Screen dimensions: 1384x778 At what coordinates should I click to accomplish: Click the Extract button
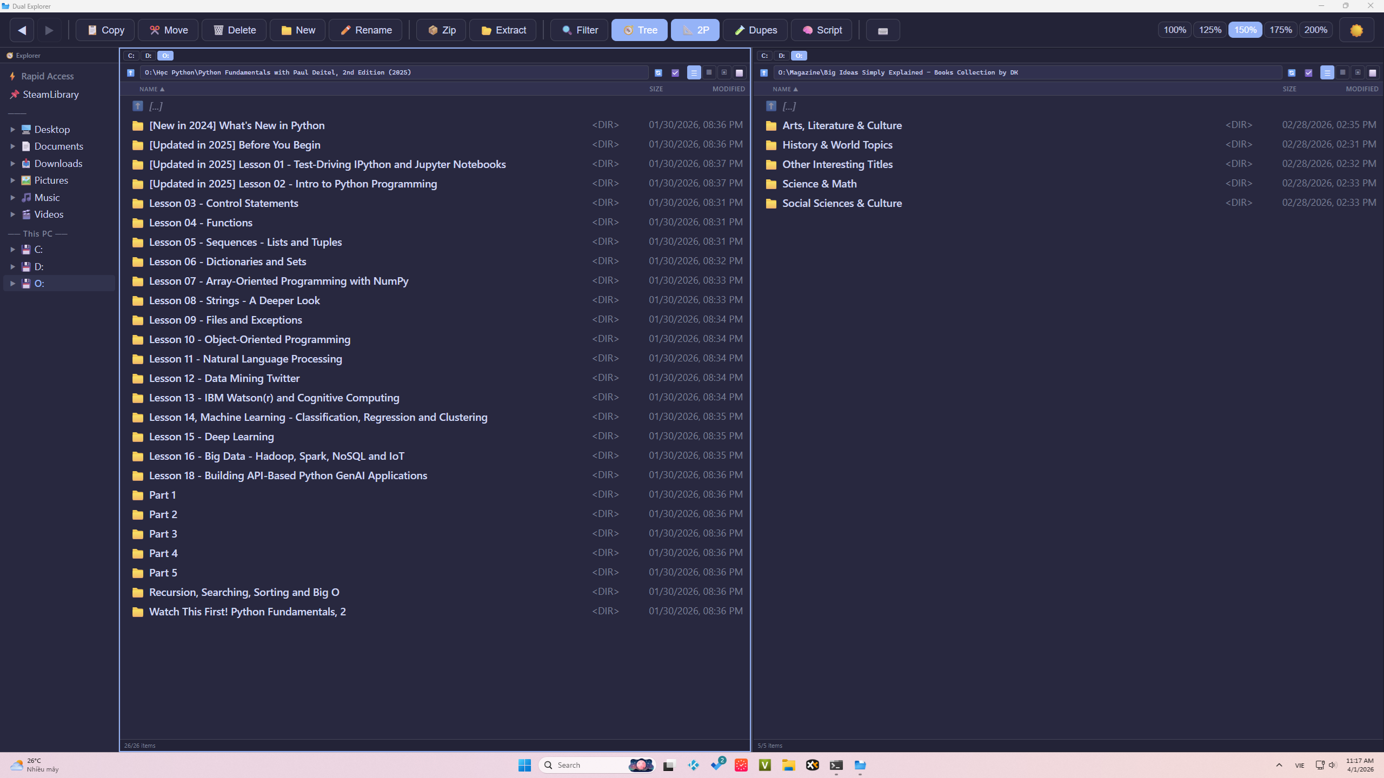pos(503,30)
